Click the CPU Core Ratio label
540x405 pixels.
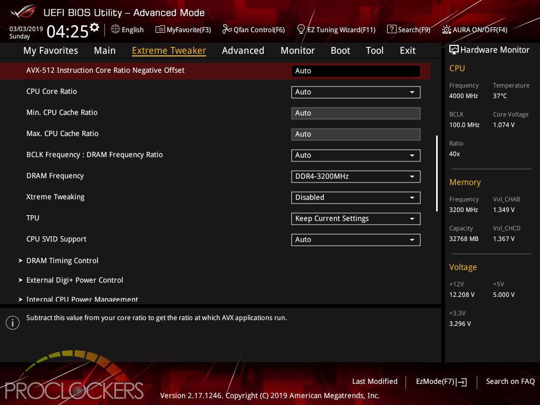point(52,91)
